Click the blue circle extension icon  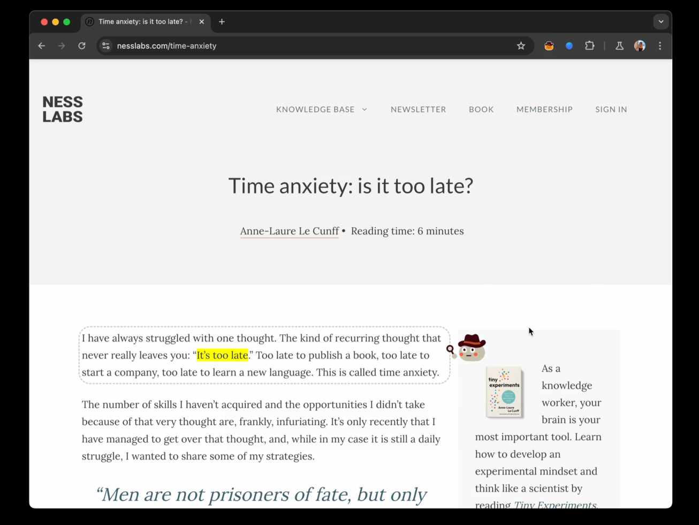569,46
